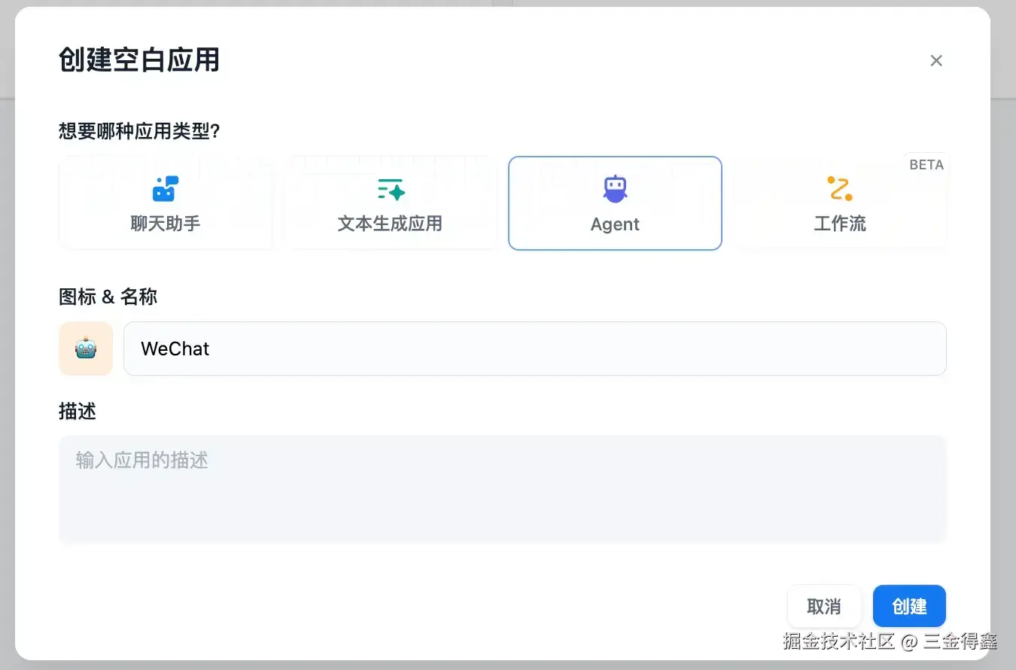
Task: Click the BETA badge on 工作流
Action: (926, 165)
